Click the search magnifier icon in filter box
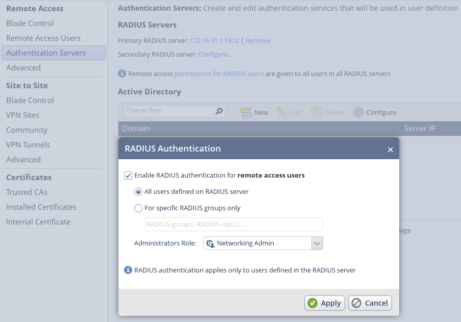 pos(219,111)
